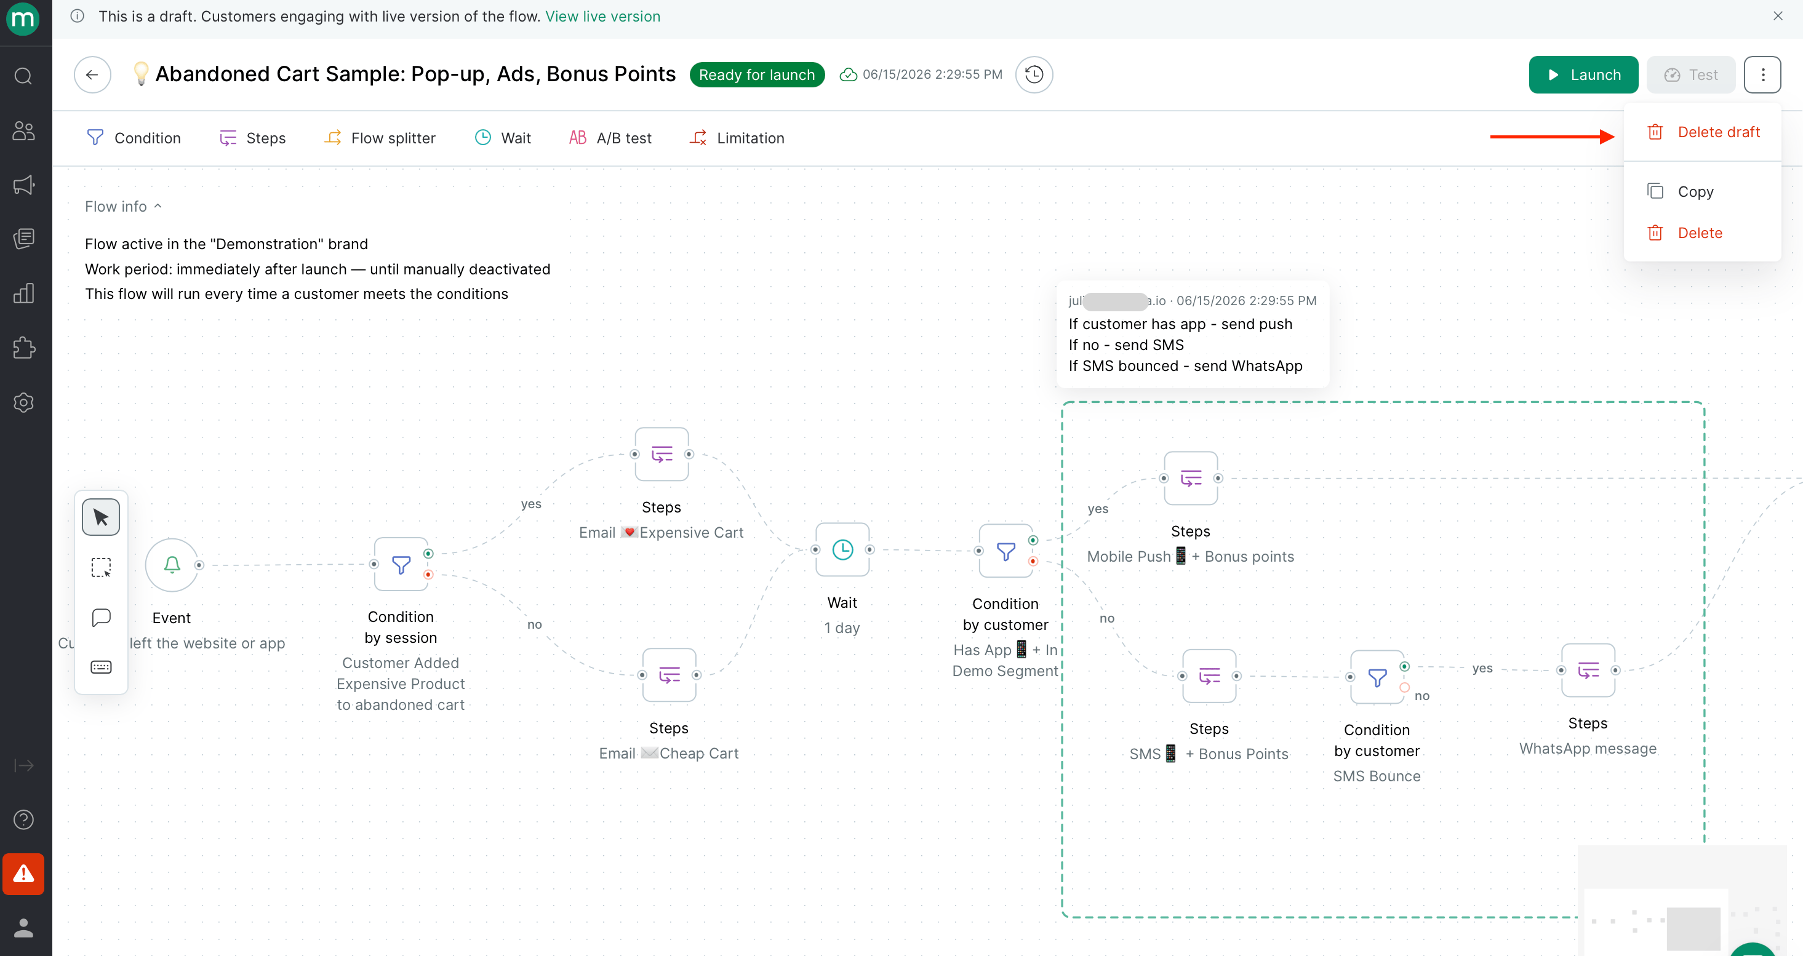Click the Has App condition node
Viewport: 1803px width, 956px height.
1005,551
